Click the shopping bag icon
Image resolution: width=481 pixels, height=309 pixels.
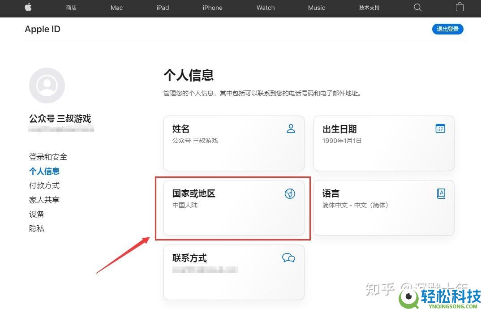tap(460, 8)
